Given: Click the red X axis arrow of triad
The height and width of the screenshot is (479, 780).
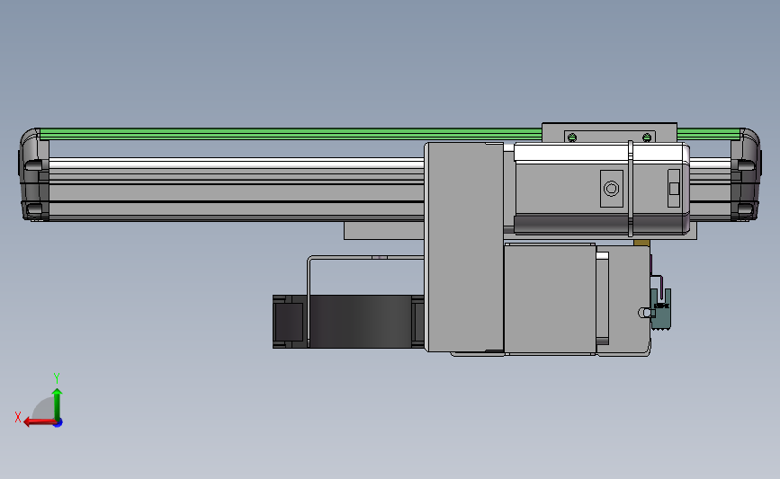Looking at the screenshot, I should (39, 422).
